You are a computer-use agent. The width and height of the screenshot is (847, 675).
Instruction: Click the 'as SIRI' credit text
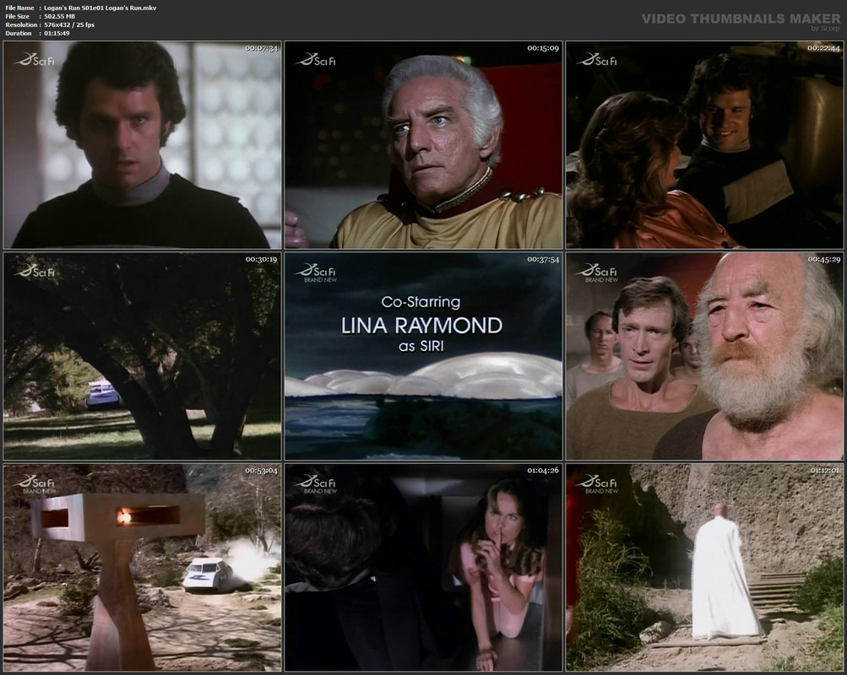tap(421, 346)
